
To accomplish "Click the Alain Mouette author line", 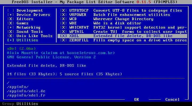I will 61,53.
